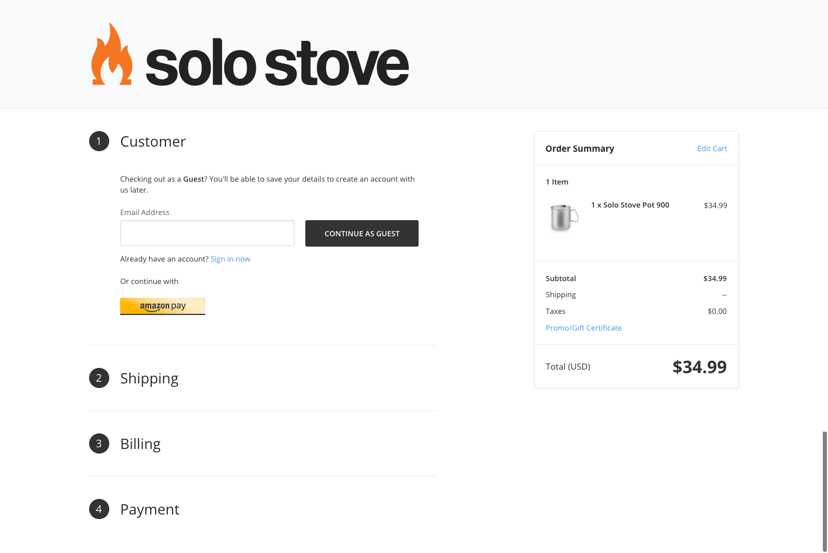Viewport: 828px width, 553px height.
Task: Open the Sign in now link
Action: (230, 259)
